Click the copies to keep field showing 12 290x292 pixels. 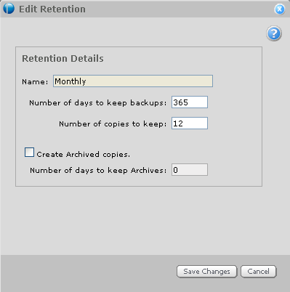tap(190, 123)
